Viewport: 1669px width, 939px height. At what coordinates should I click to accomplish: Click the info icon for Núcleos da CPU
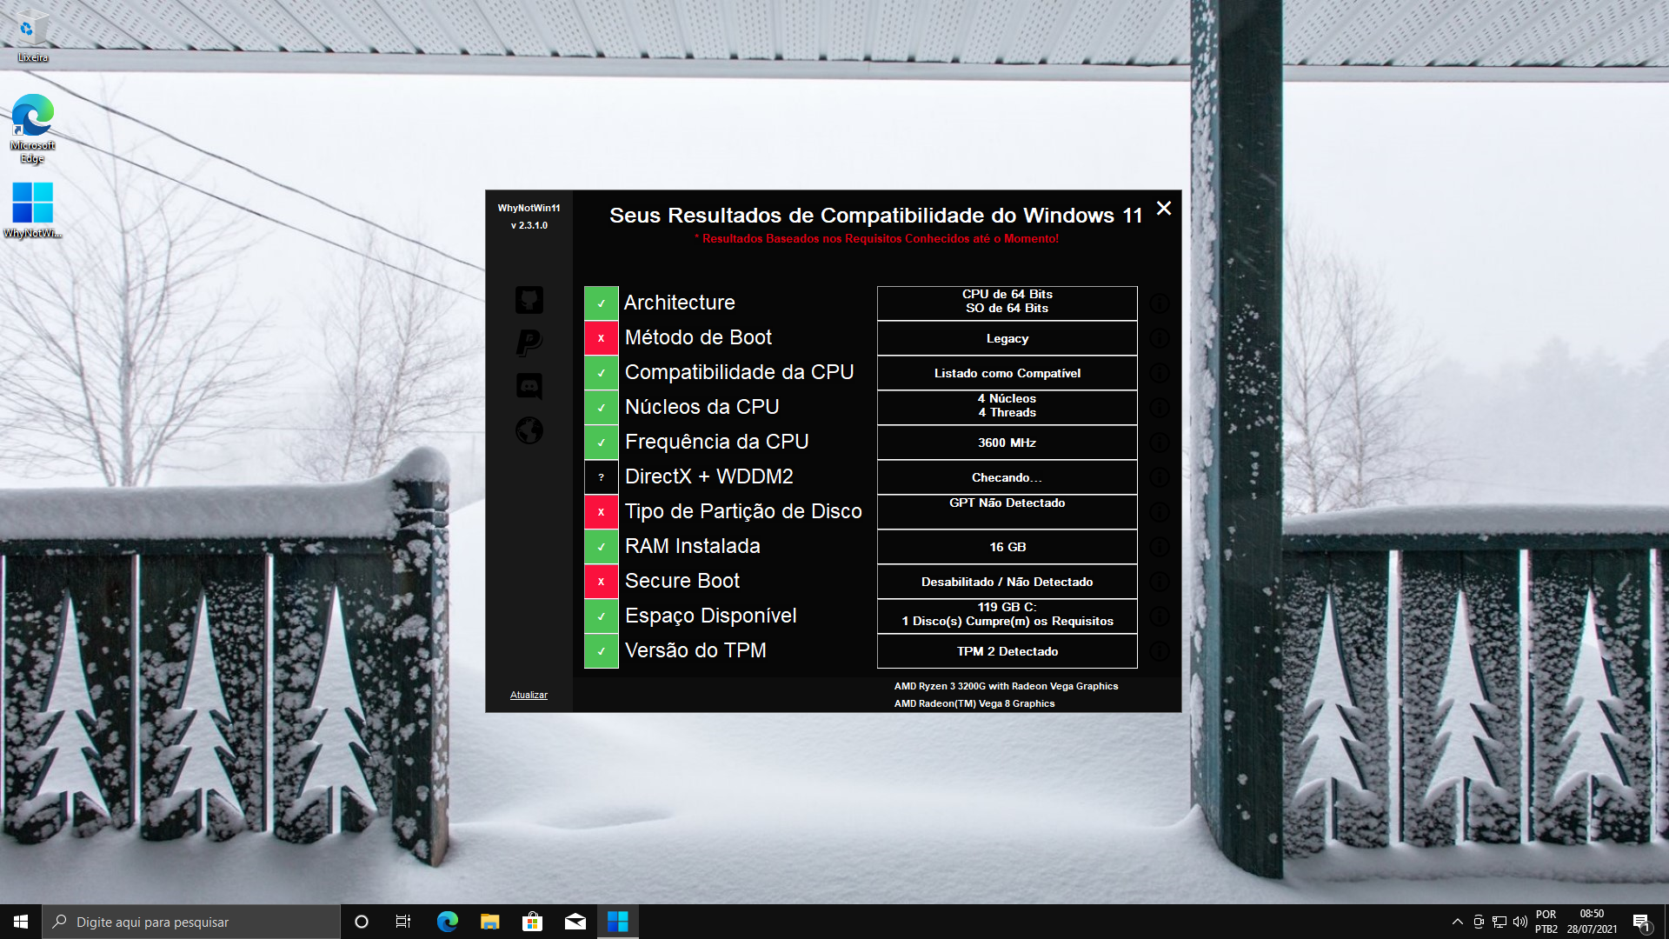coord(1160,408)
